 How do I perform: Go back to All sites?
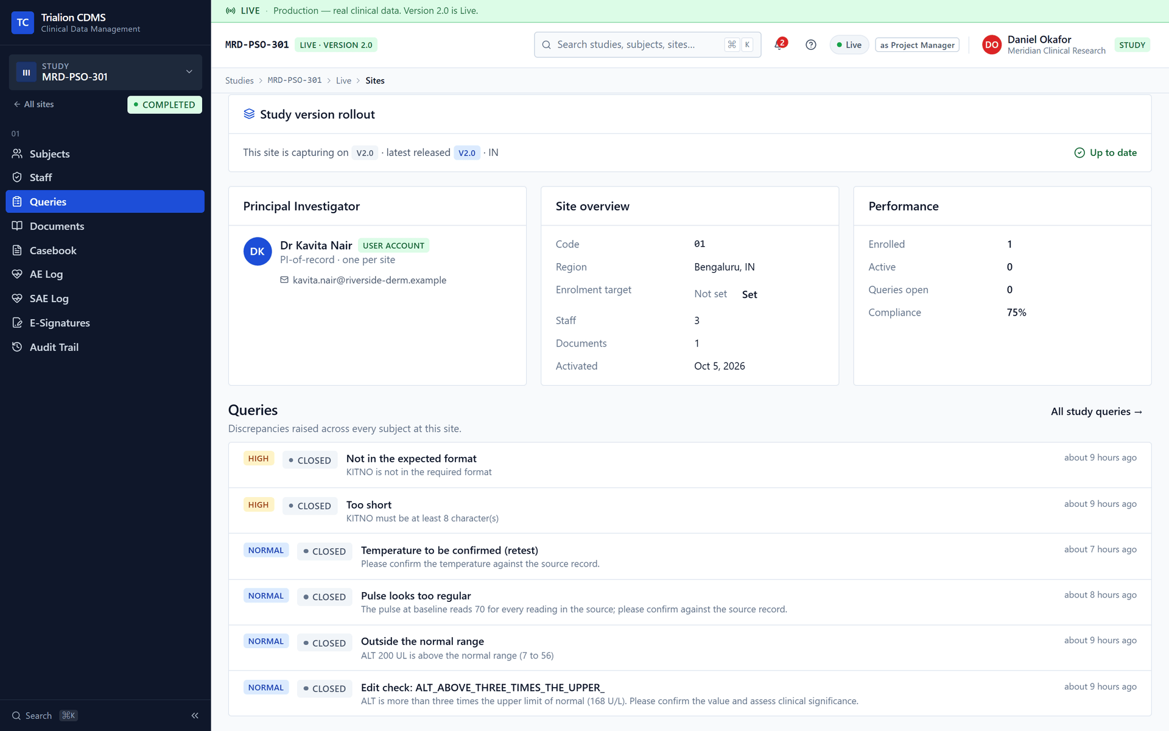click(33, 104)
